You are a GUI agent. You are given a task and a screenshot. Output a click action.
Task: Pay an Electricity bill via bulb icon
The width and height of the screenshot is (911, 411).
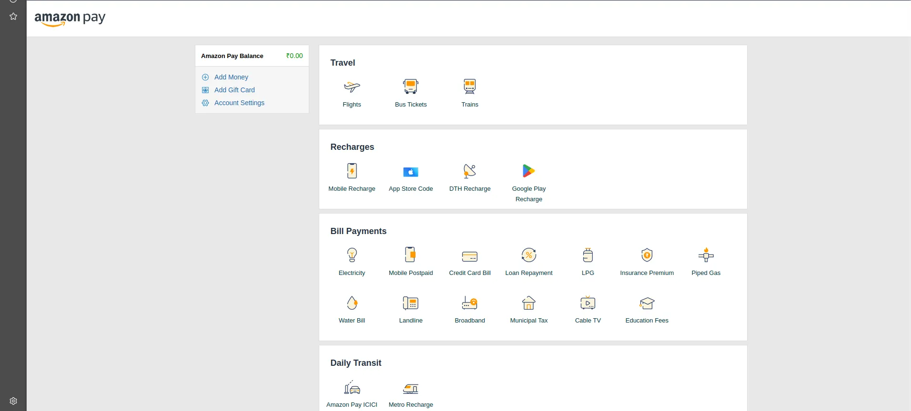[352, 255]
